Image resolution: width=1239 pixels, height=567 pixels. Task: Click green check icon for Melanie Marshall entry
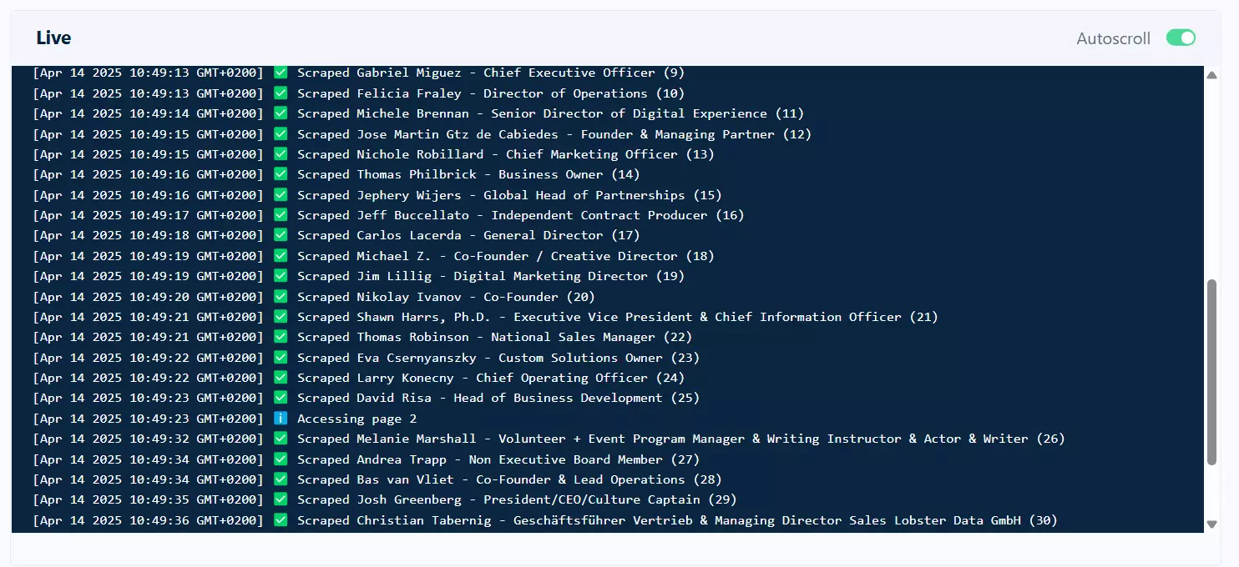pyautogui.click(x=281, y=439)
